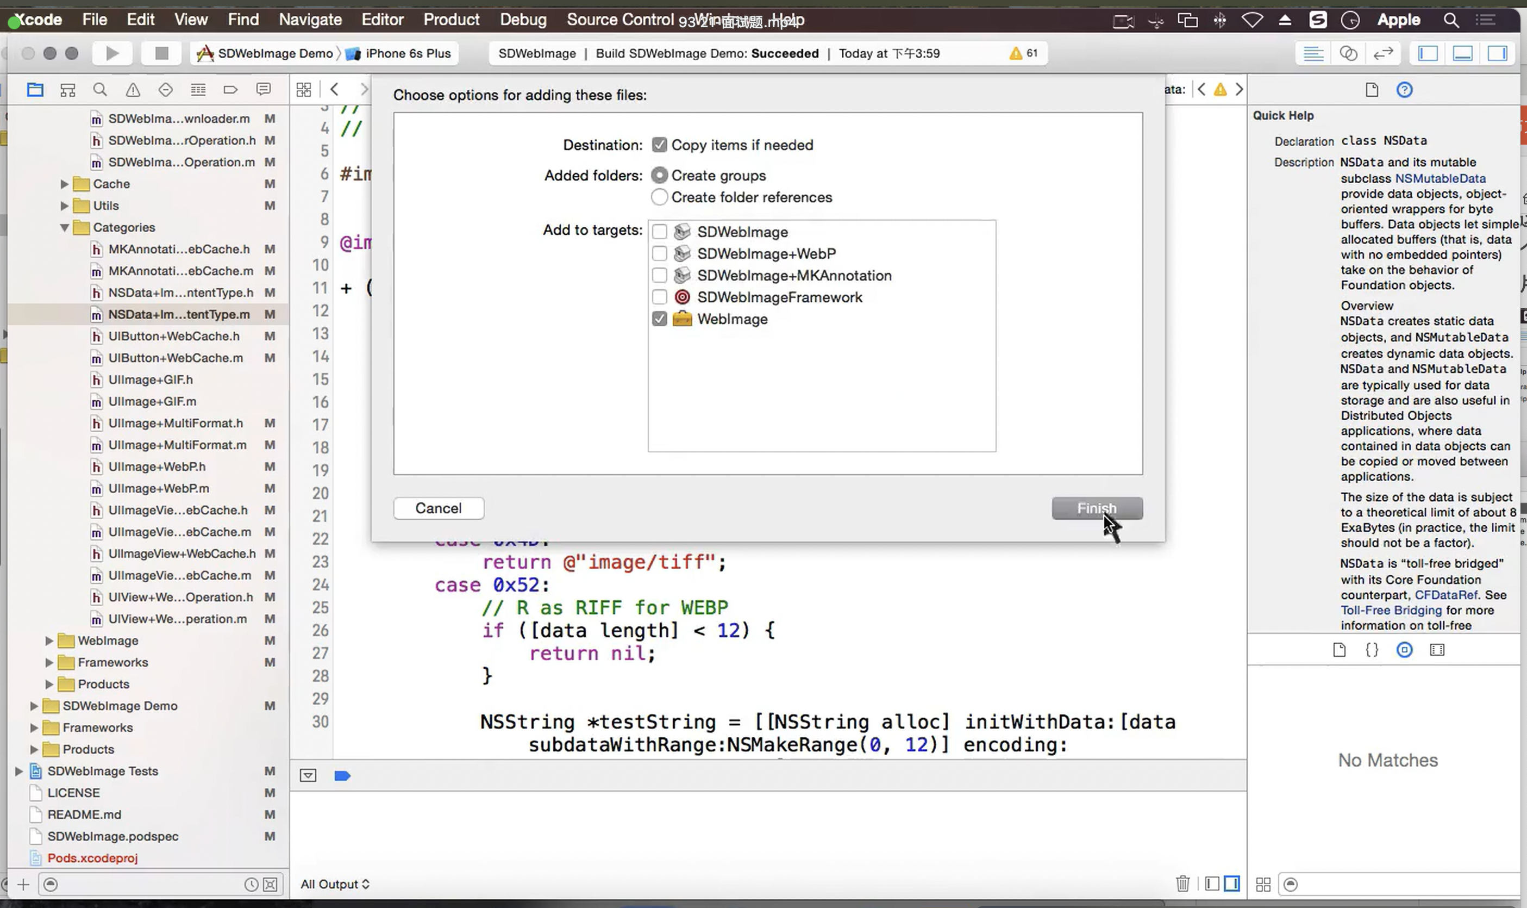Collapse the Categories folder
This screenshot has width=1527, height=908.
tap(64, 228)
